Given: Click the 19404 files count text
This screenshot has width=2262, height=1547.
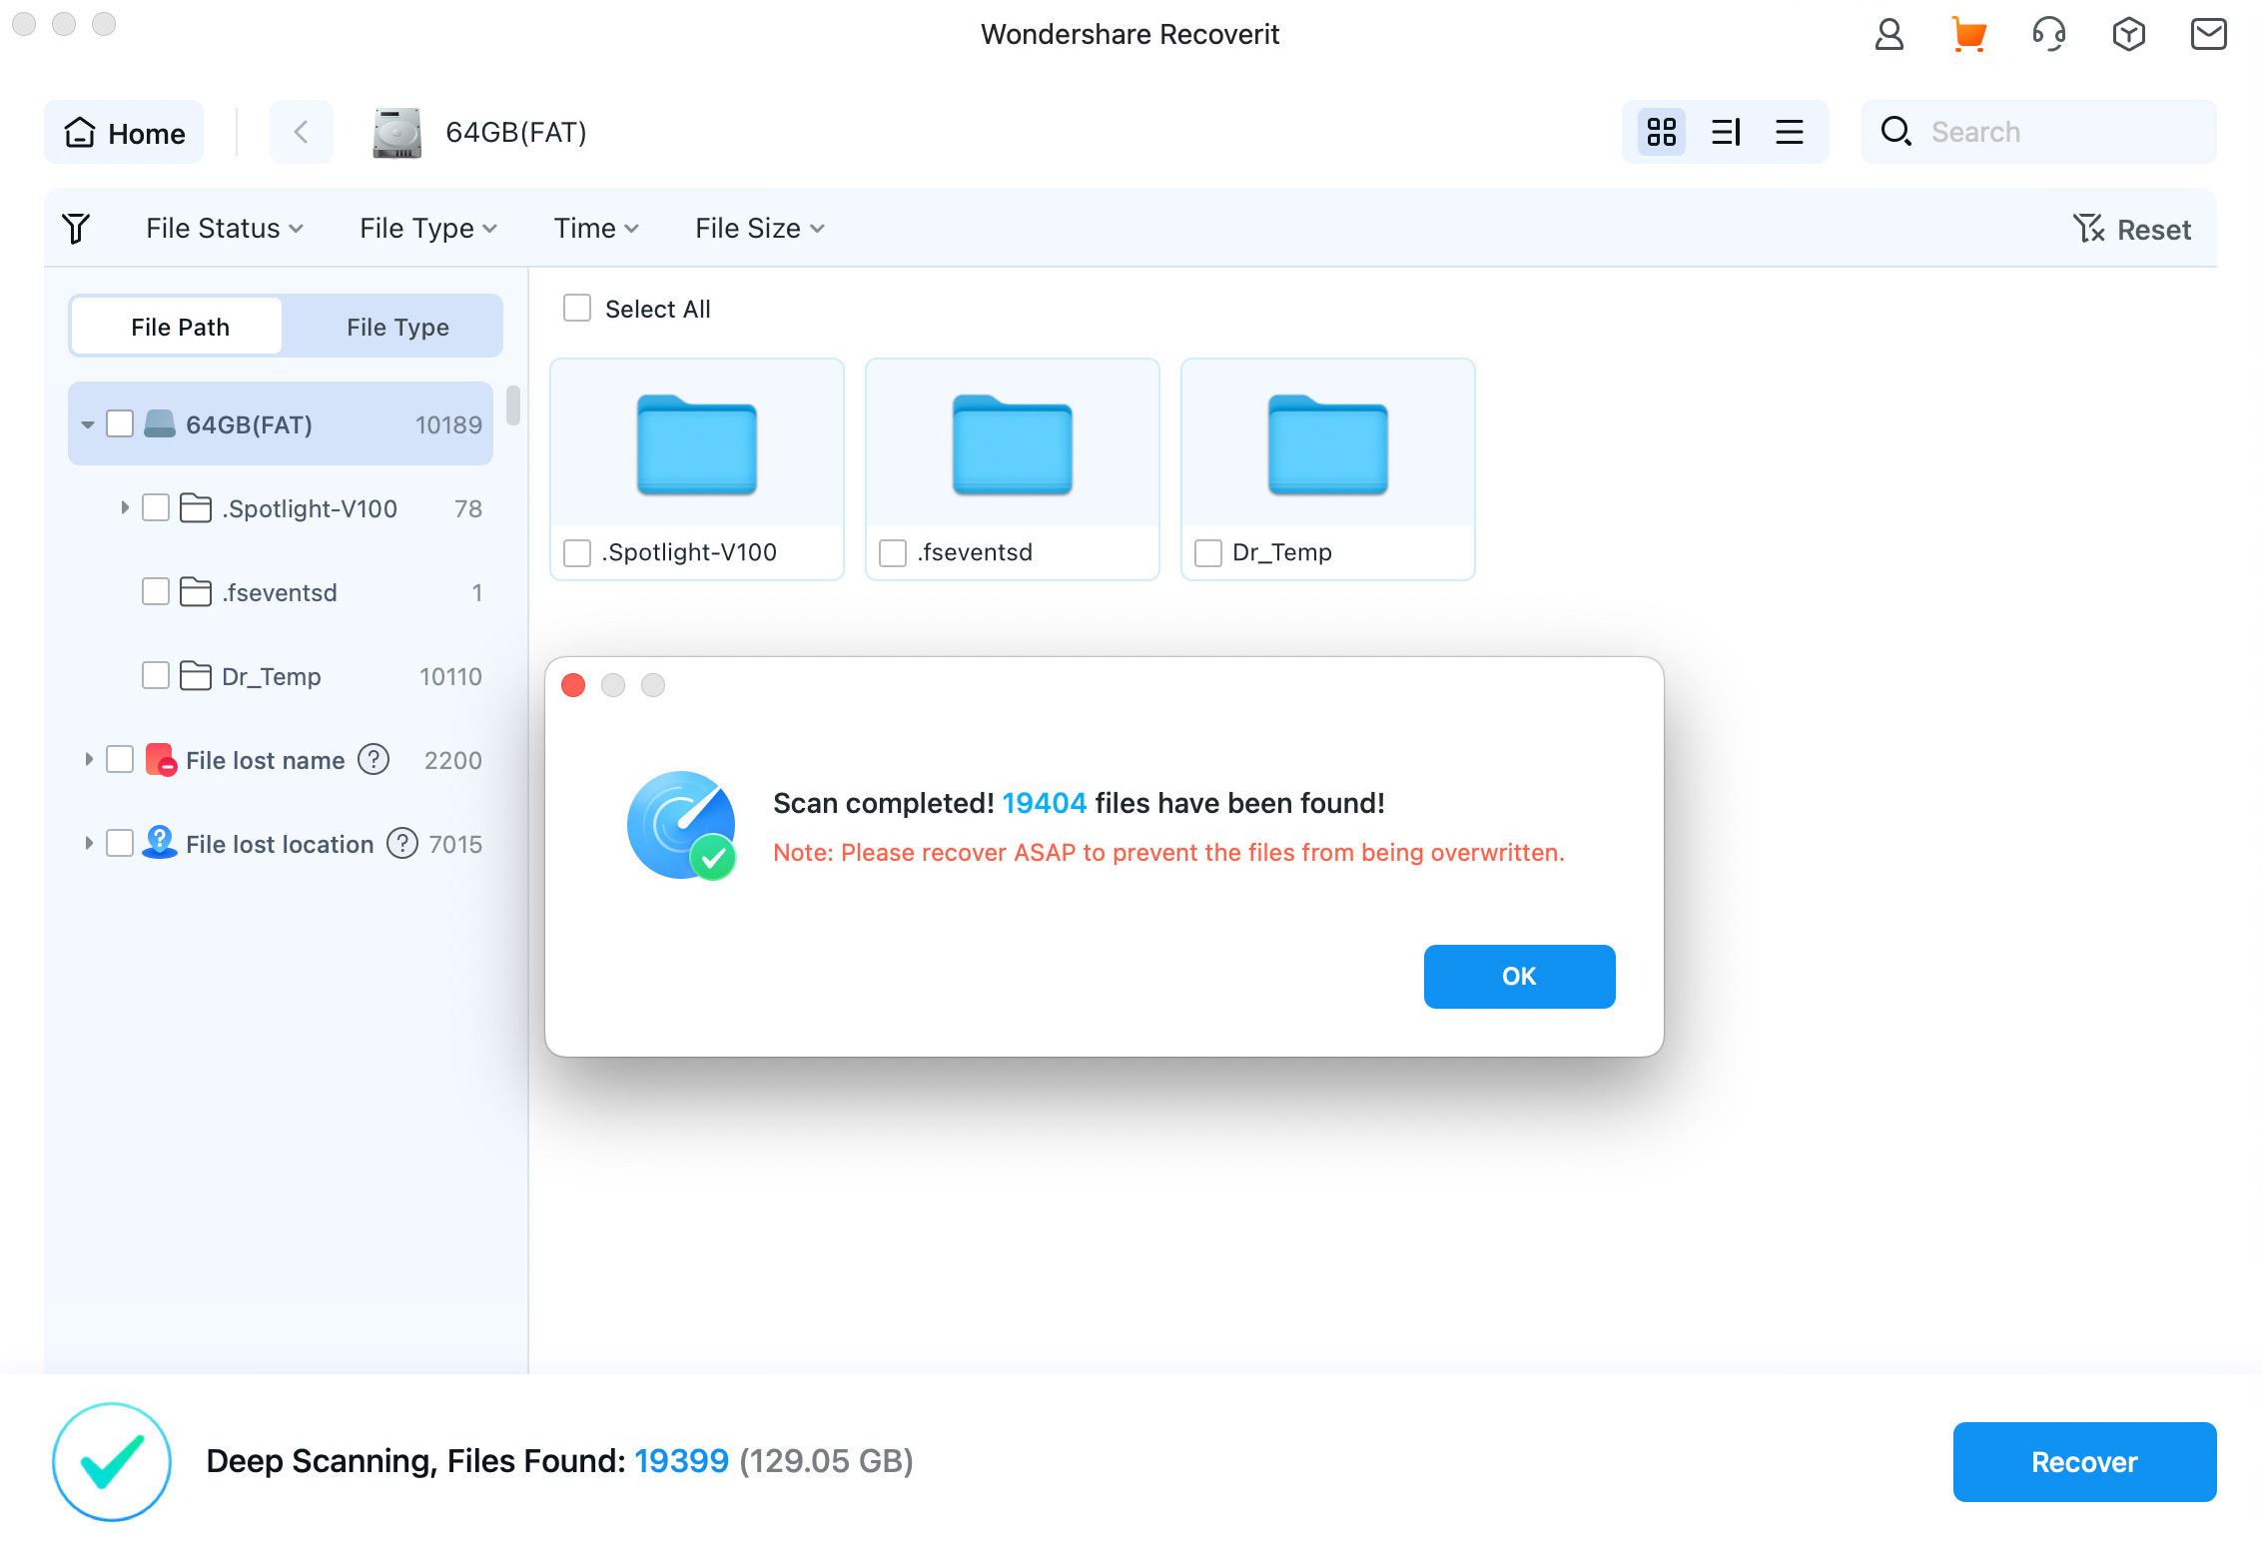Looking at the screenshot, I should coord(1044,803).
